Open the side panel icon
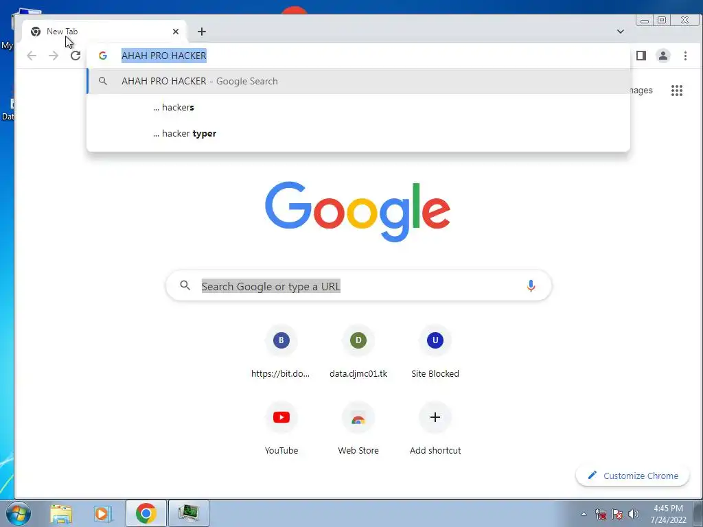 tap(641, 56)
